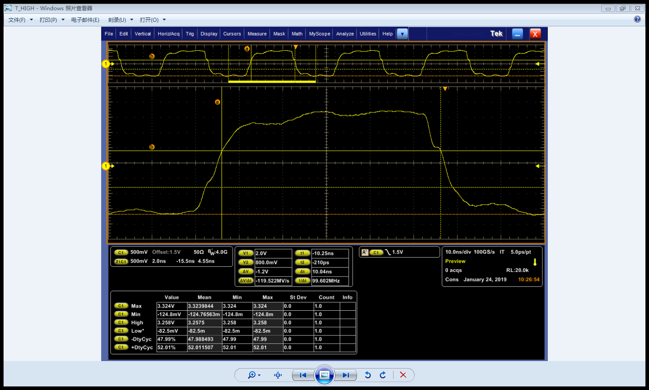The image size is (649, 390).
Task: Open the zoom magnifier control in Photo Viewer
Action: [x=254, y=375]
